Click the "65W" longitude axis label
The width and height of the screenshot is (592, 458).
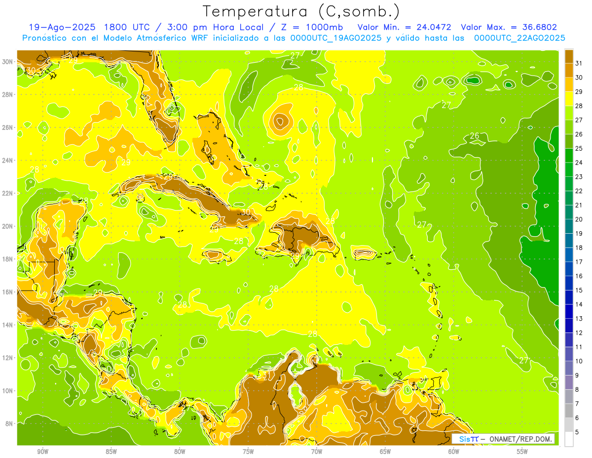[385, 452]
